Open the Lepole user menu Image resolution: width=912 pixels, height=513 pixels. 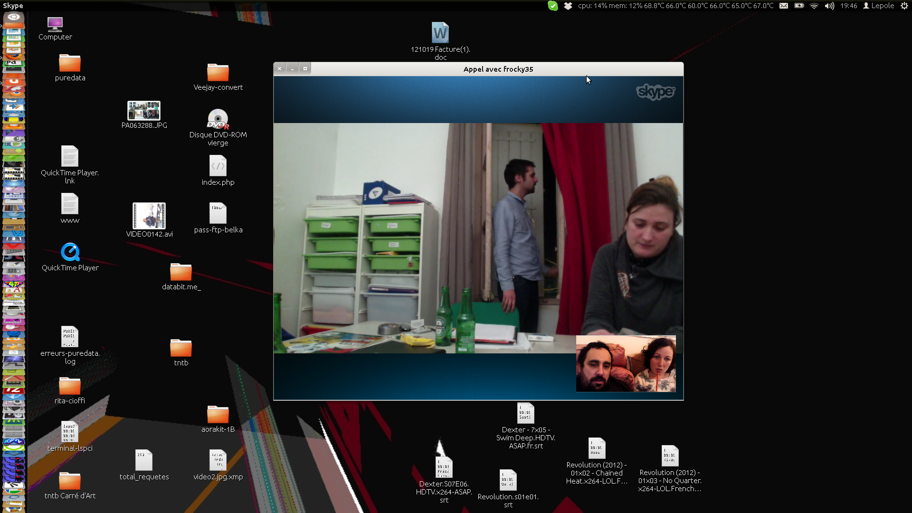click(x=879, y=6)
